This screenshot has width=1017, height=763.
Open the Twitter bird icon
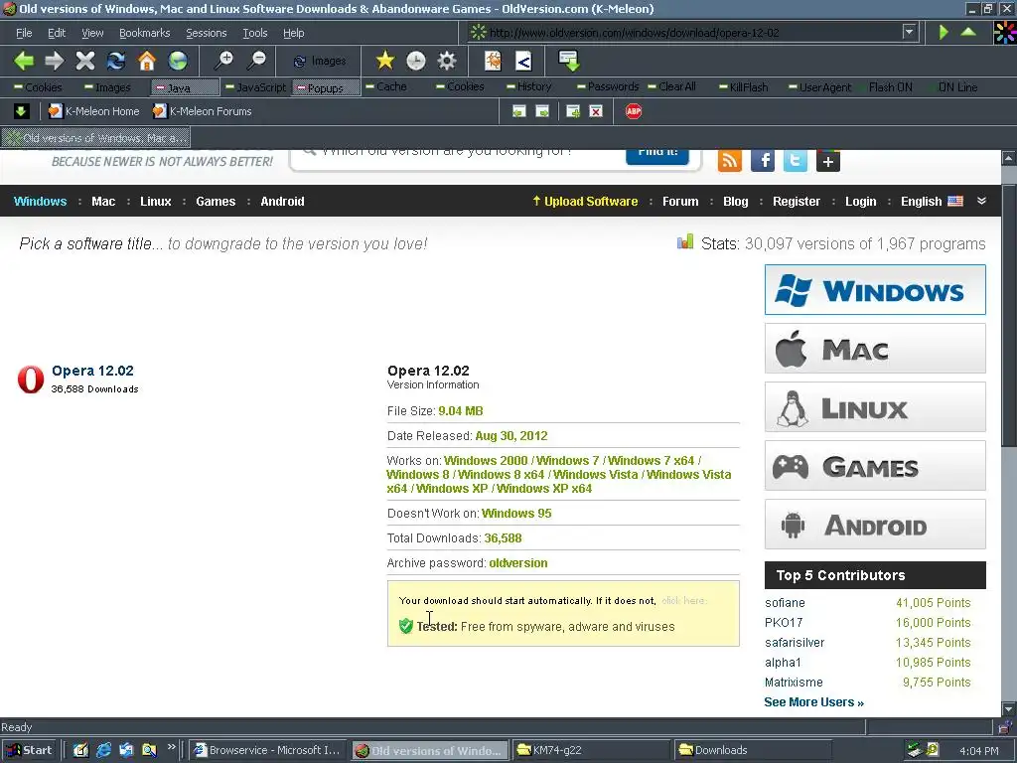point(796,160)
